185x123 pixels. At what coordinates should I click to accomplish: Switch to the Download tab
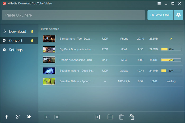[19, 31]
